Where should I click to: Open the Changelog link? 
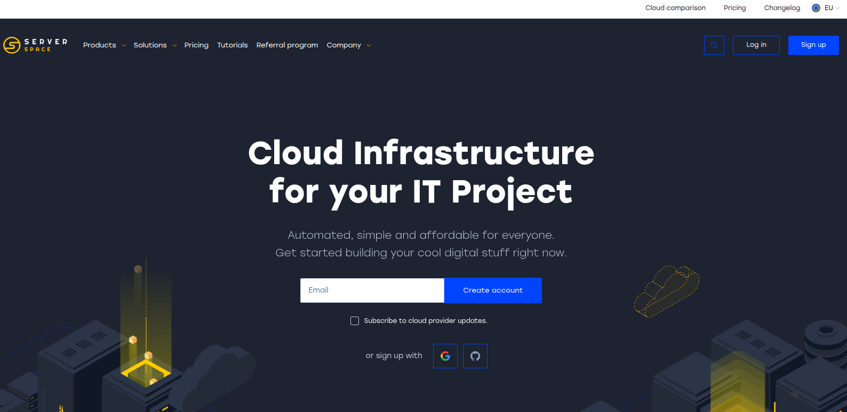click(x=782, y=8)
